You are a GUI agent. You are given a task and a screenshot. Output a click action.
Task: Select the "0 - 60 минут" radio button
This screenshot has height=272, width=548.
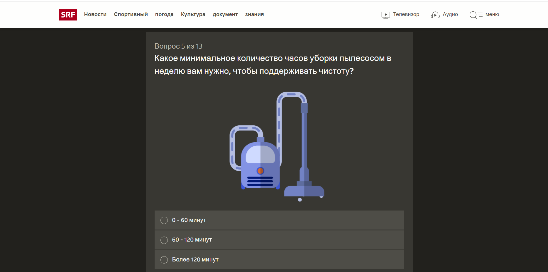[164, 220]
